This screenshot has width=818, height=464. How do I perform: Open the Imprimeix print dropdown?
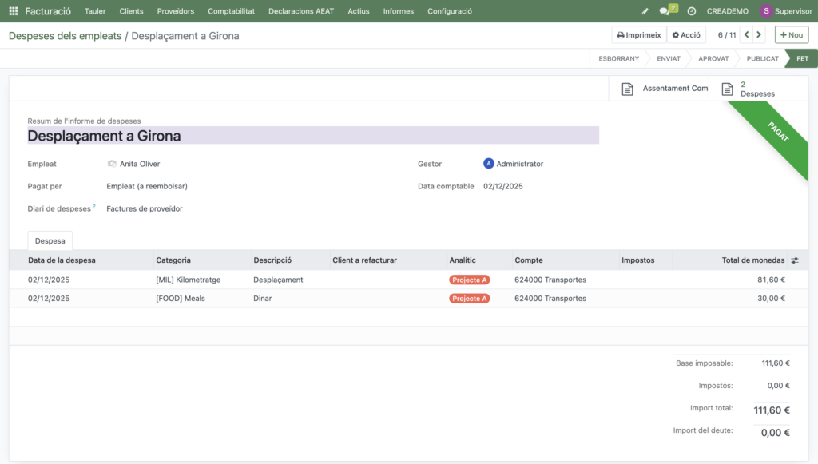(x=639, y=35)
